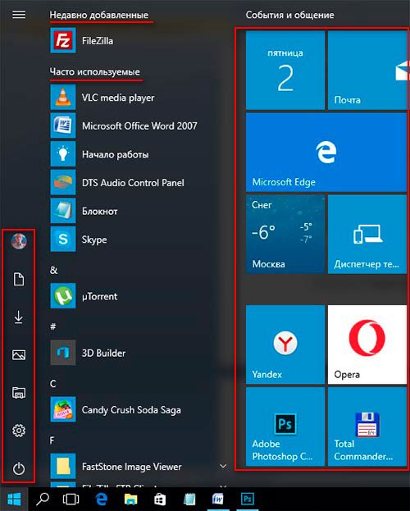Jump to alphabet via the & header
410x511 pixels.
[x=54, y=270]
